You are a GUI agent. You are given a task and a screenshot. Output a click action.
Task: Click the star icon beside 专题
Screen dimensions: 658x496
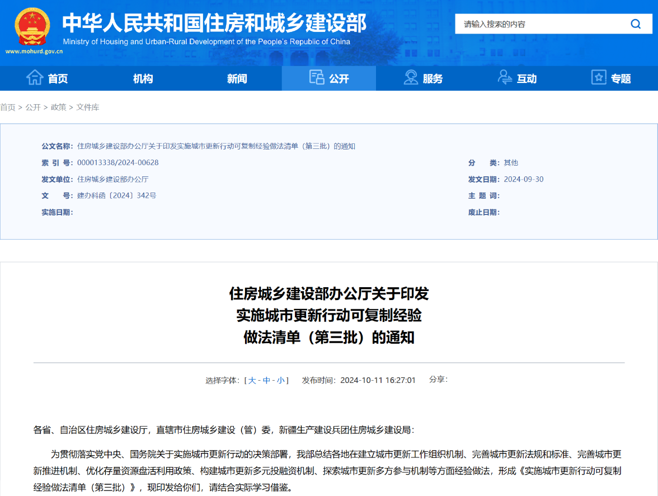coord(599,78)
